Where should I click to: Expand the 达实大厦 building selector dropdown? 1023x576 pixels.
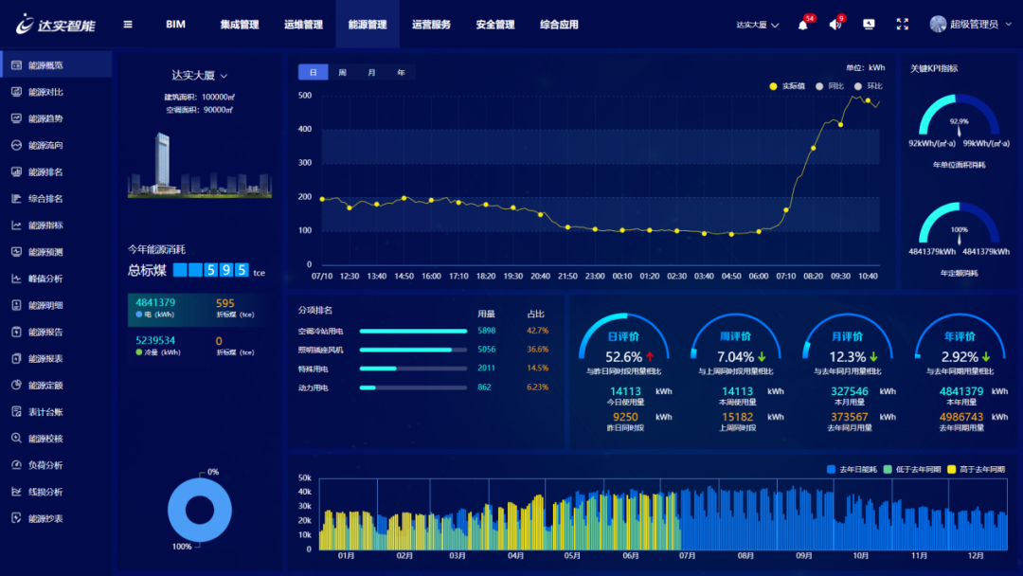tap(200, 76)
